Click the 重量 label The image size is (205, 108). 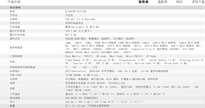tap(12, 106)
